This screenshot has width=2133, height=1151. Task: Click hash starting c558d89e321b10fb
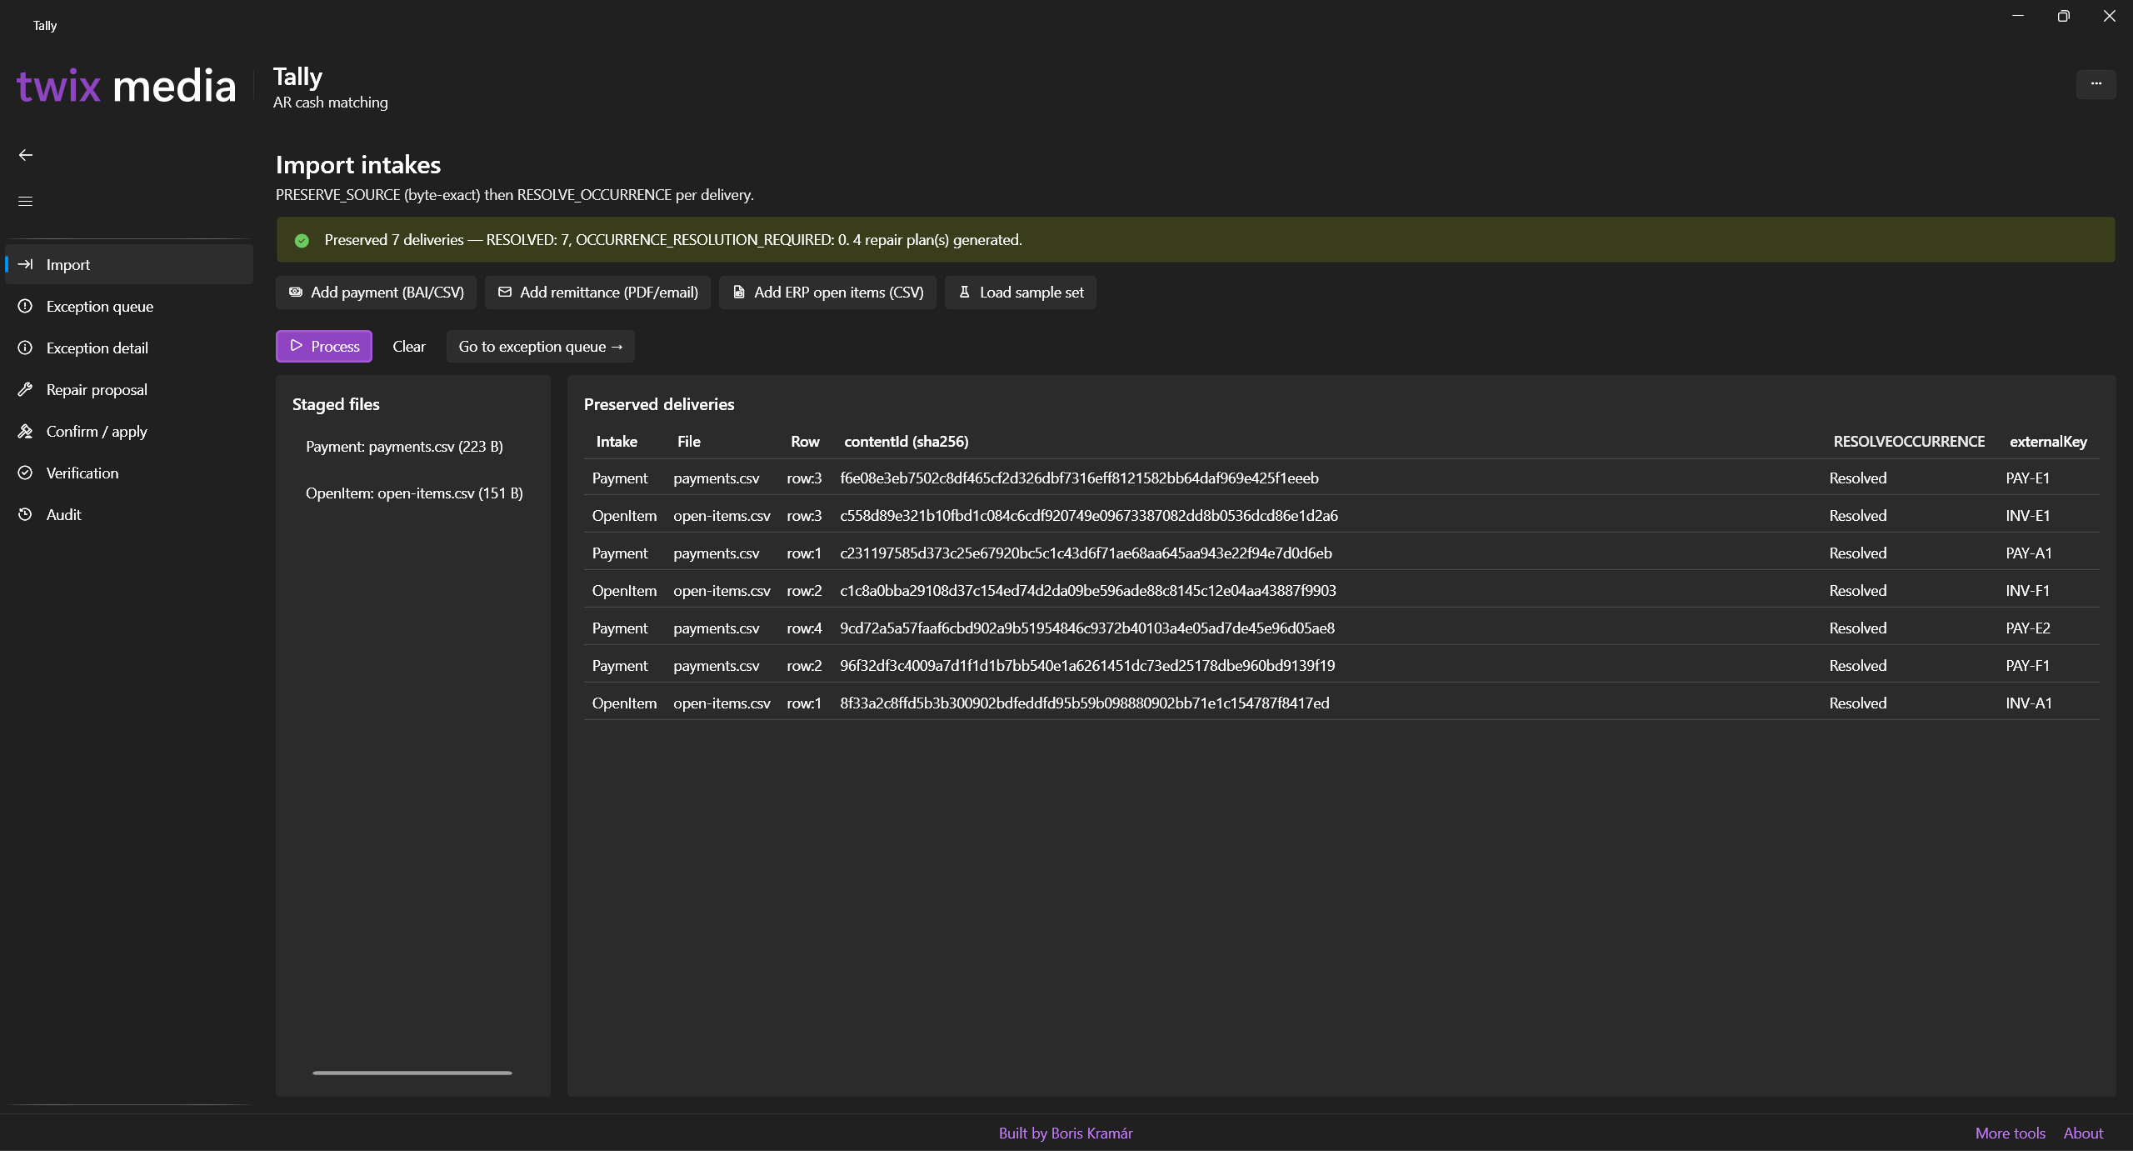point(1089,516)
